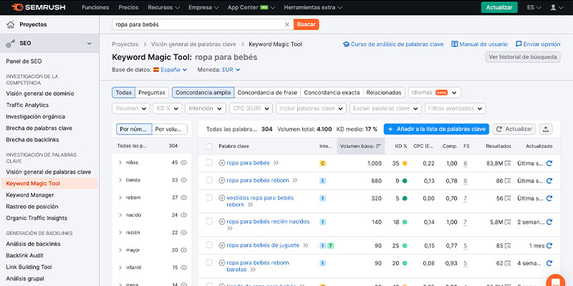The width and height of the screenshot is (573, 286).
Task: Open Filtros avanzados dropdown
Action: [456, 109]
